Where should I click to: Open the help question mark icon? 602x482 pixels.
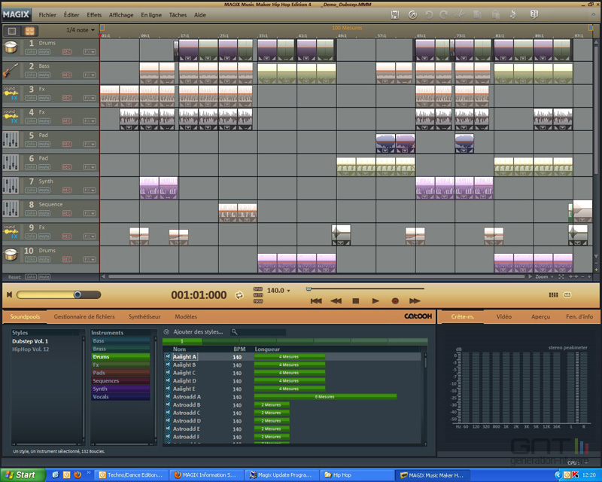click(x=534, y=15)
